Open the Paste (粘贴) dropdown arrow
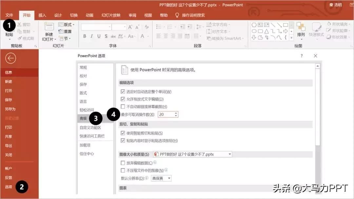 (x=10, y=39)
